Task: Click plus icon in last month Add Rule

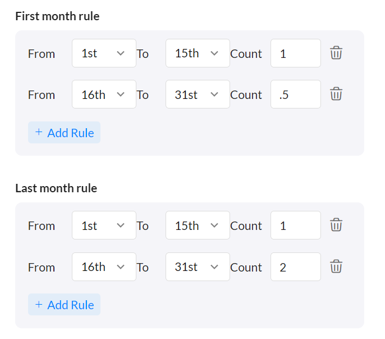Action: (39, 305)
